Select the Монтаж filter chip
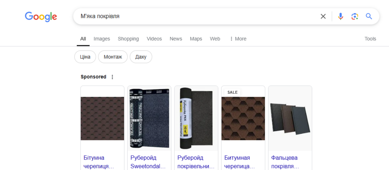 click(113, 57)
